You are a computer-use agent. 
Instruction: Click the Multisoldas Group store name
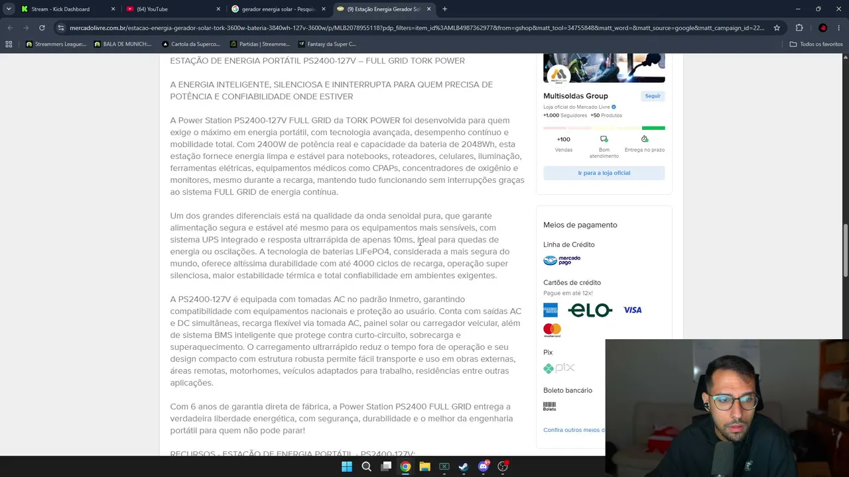[576, 96]
